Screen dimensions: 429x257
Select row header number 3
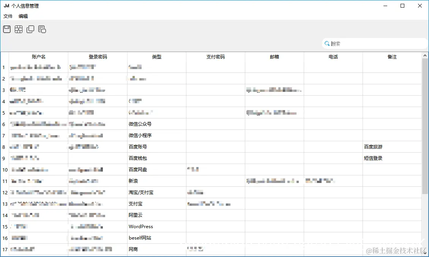5,90
